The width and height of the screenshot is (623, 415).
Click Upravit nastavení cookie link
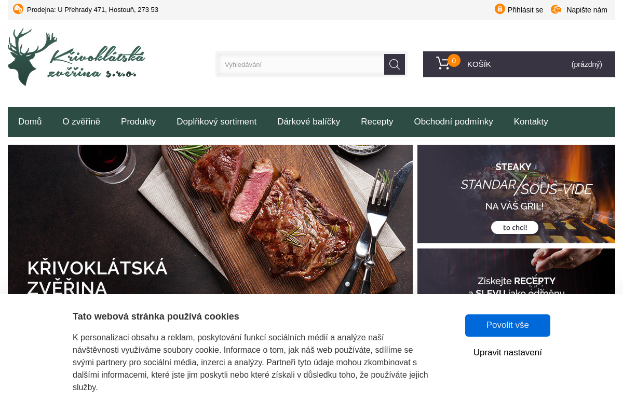tap(508, 353)
